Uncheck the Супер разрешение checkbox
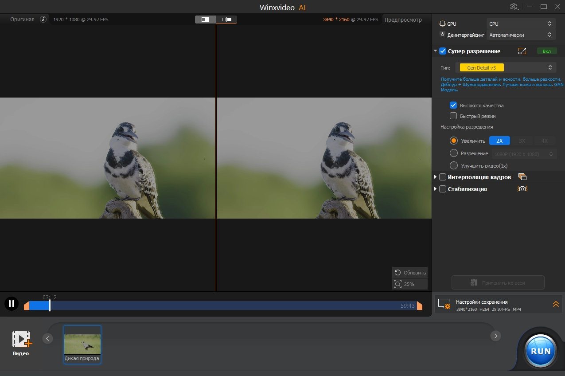The image size is (565, 376). click(x=443, y=51)
